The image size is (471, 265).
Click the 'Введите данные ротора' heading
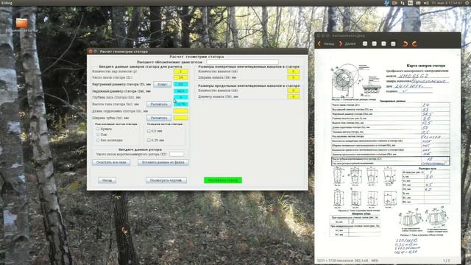pos(140,149)
